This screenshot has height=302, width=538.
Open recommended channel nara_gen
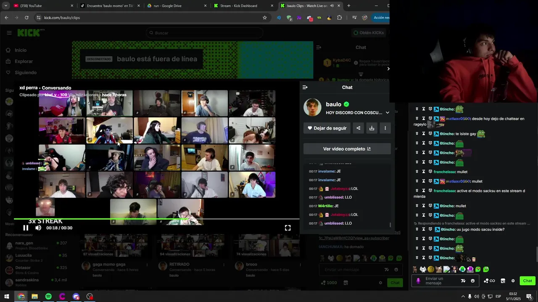coord(36,245)
